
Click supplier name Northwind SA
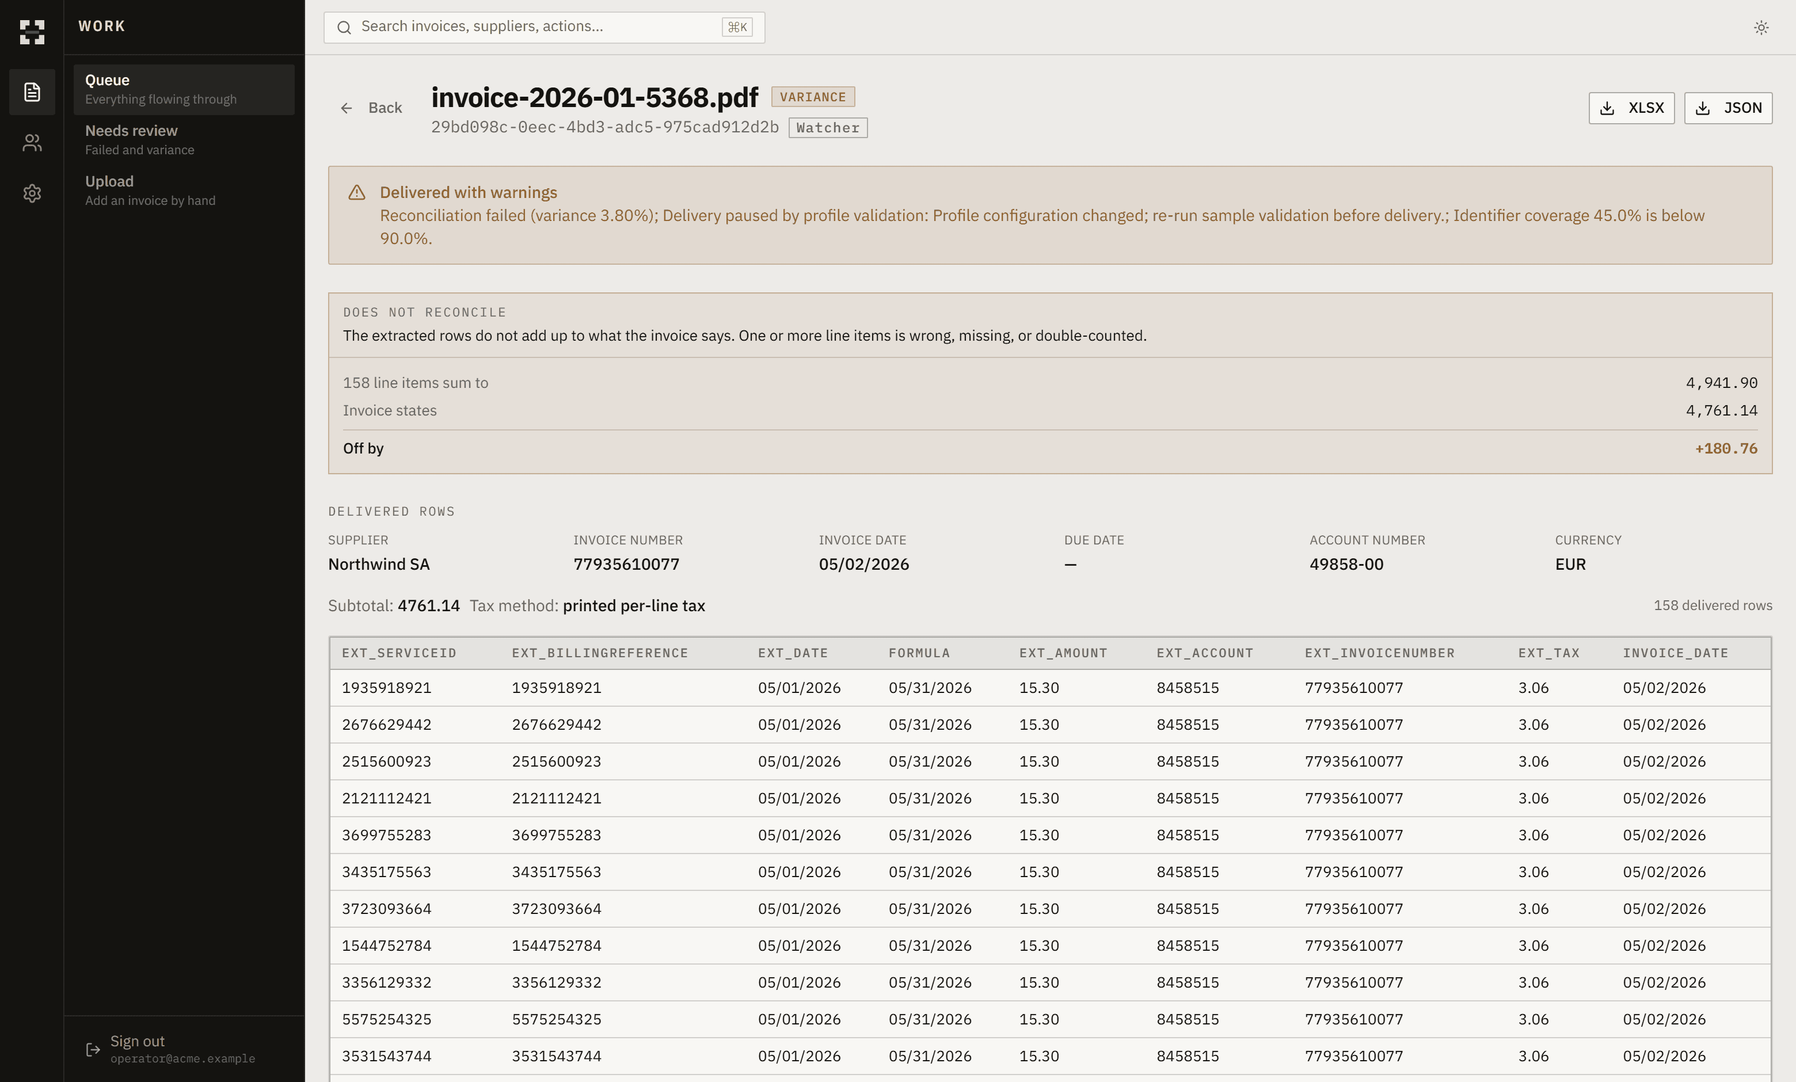[x=379, y=564]
